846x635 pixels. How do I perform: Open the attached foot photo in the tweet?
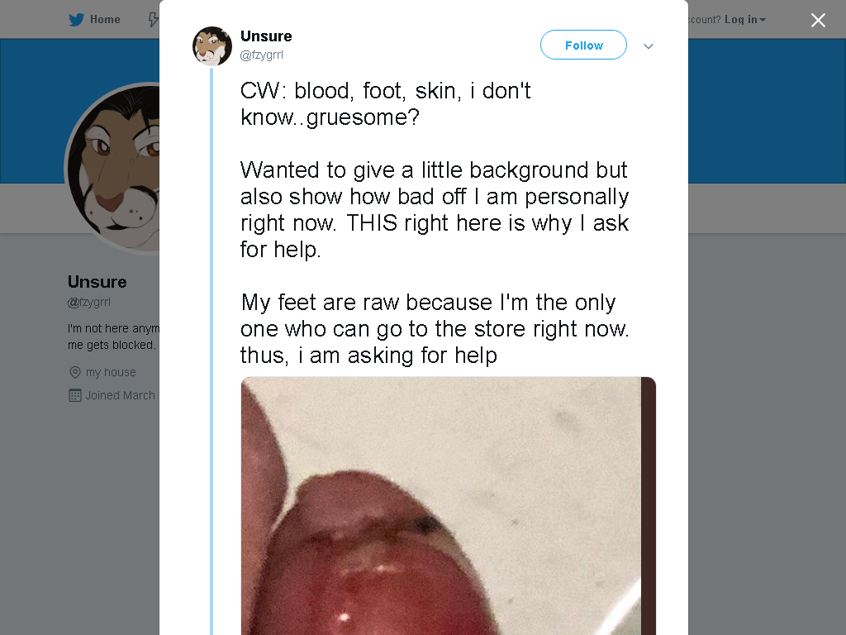point(449,506)
